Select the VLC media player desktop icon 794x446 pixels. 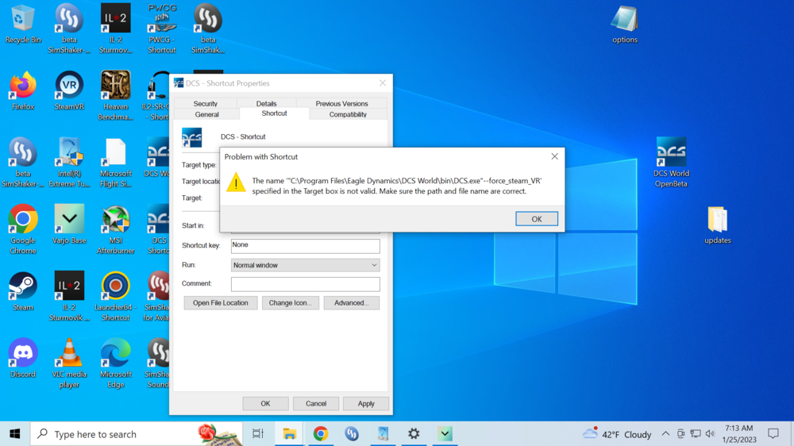(x=69, y=363)
